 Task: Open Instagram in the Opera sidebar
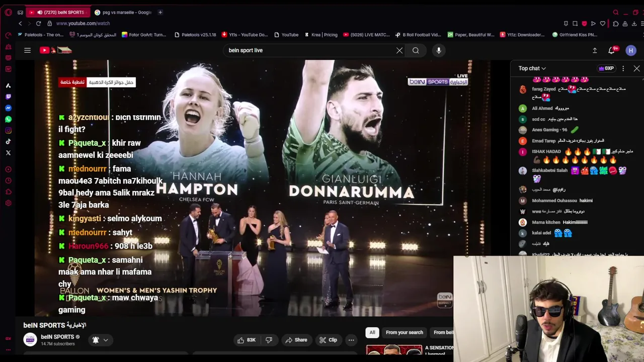pos(8,130)
